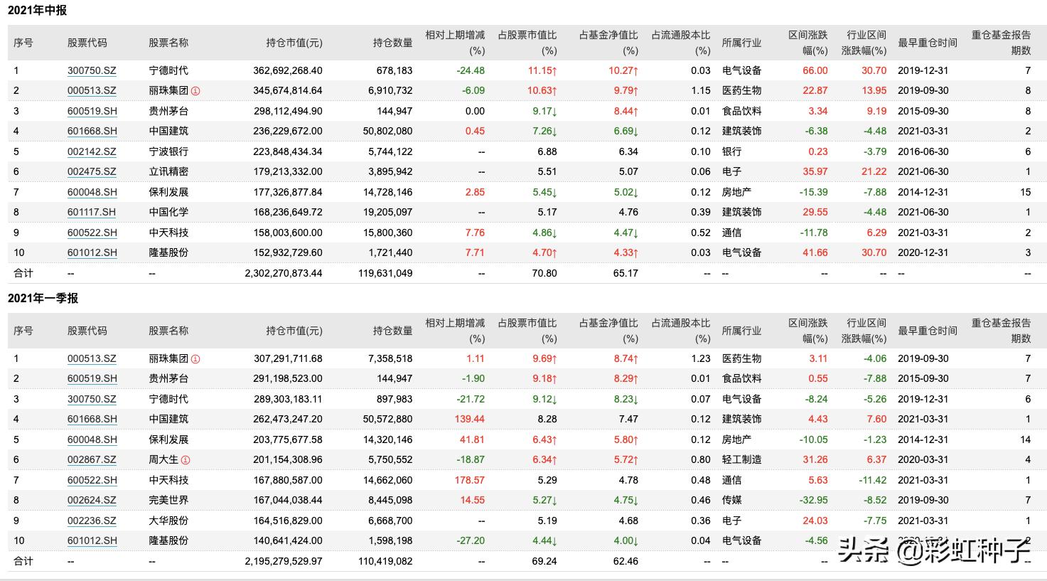Click 宁德时代 in the 2021年中报 table

168,70
